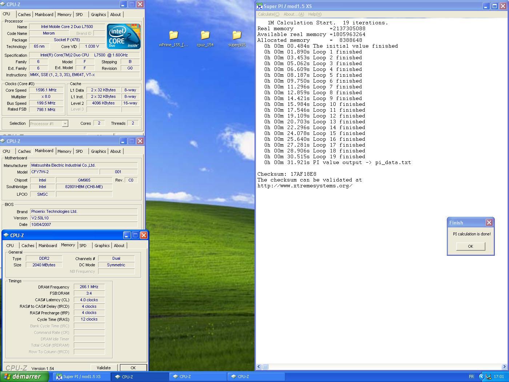
Task: Click the Super PI title bar icon
Action: 260,6
